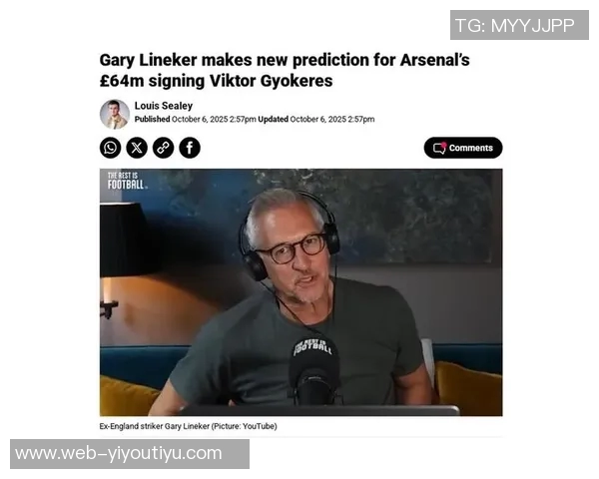This screenshot has height=479, width=599.
Task: Click the speech bubble icon in Comments
Action: pyautogui.click(x=439, y=148)
